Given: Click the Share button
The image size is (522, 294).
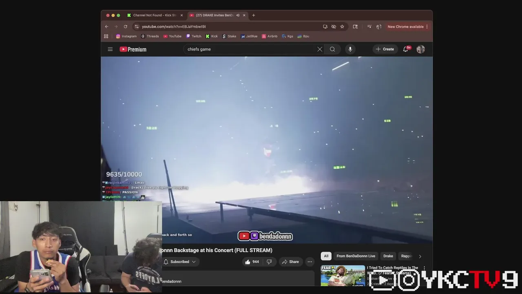Looking at the screenshot, I should [290, 262].
